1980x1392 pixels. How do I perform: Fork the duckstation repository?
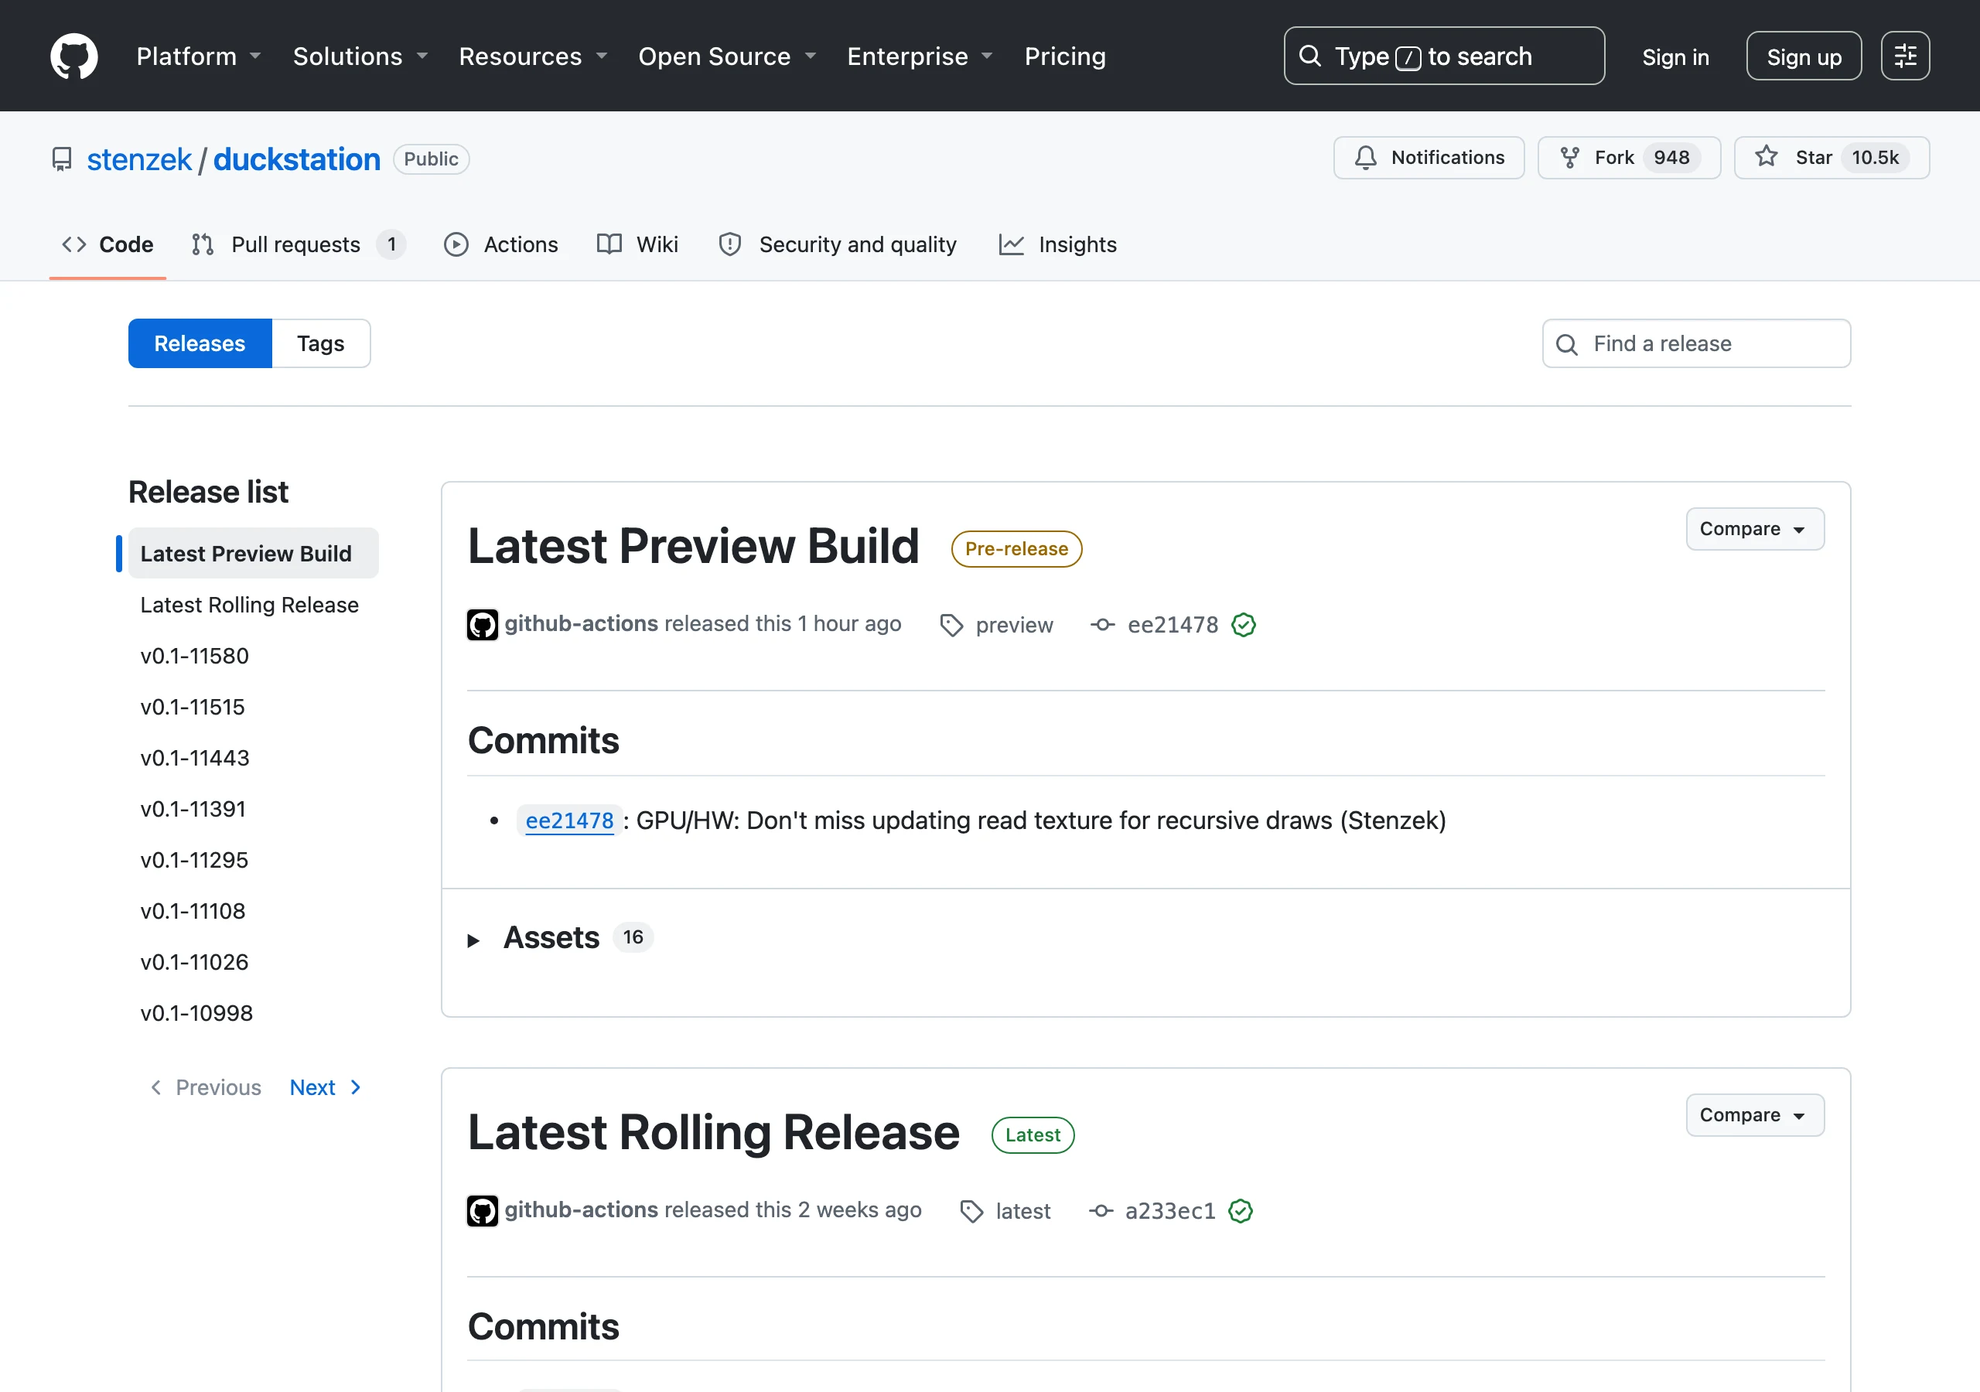[x=1629, y=158]
